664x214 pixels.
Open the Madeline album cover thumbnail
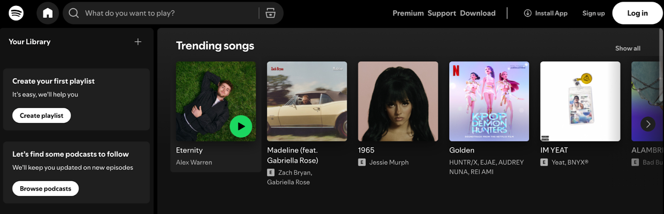pos(307,102)
